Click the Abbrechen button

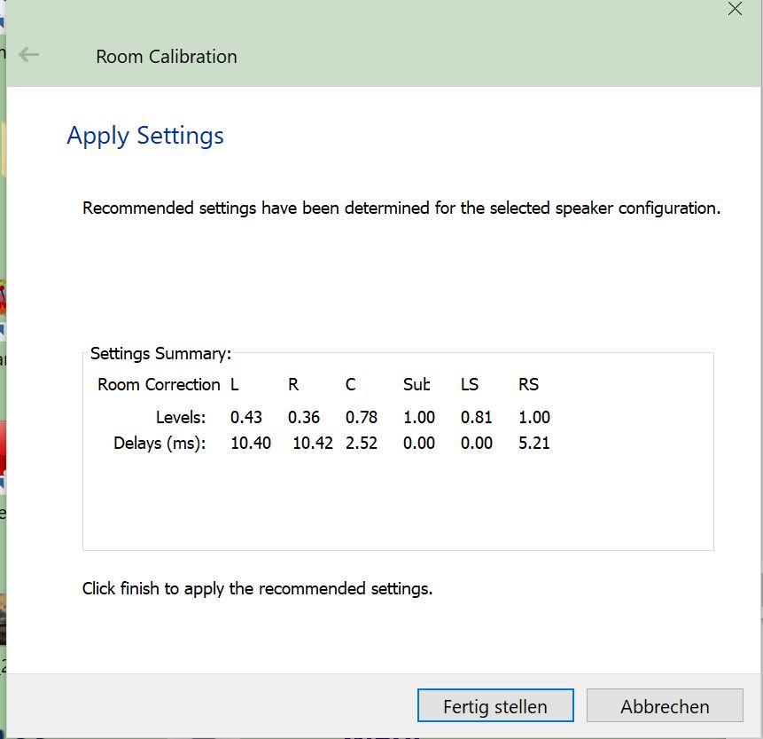[x=665, y=705]
